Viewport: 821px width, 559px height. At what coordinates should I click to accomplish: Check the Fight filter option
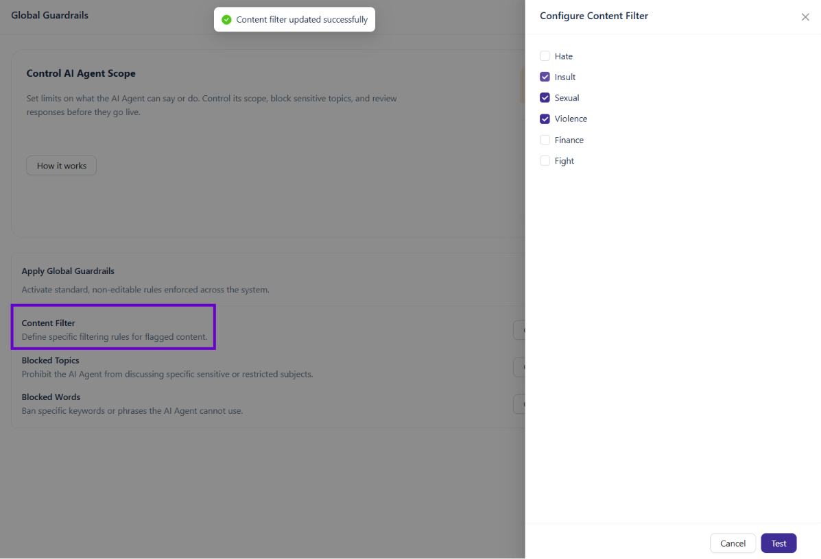point(545,160)
